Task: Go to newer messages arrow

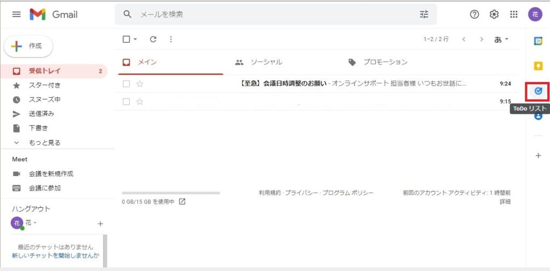Action: pos(464,39)
